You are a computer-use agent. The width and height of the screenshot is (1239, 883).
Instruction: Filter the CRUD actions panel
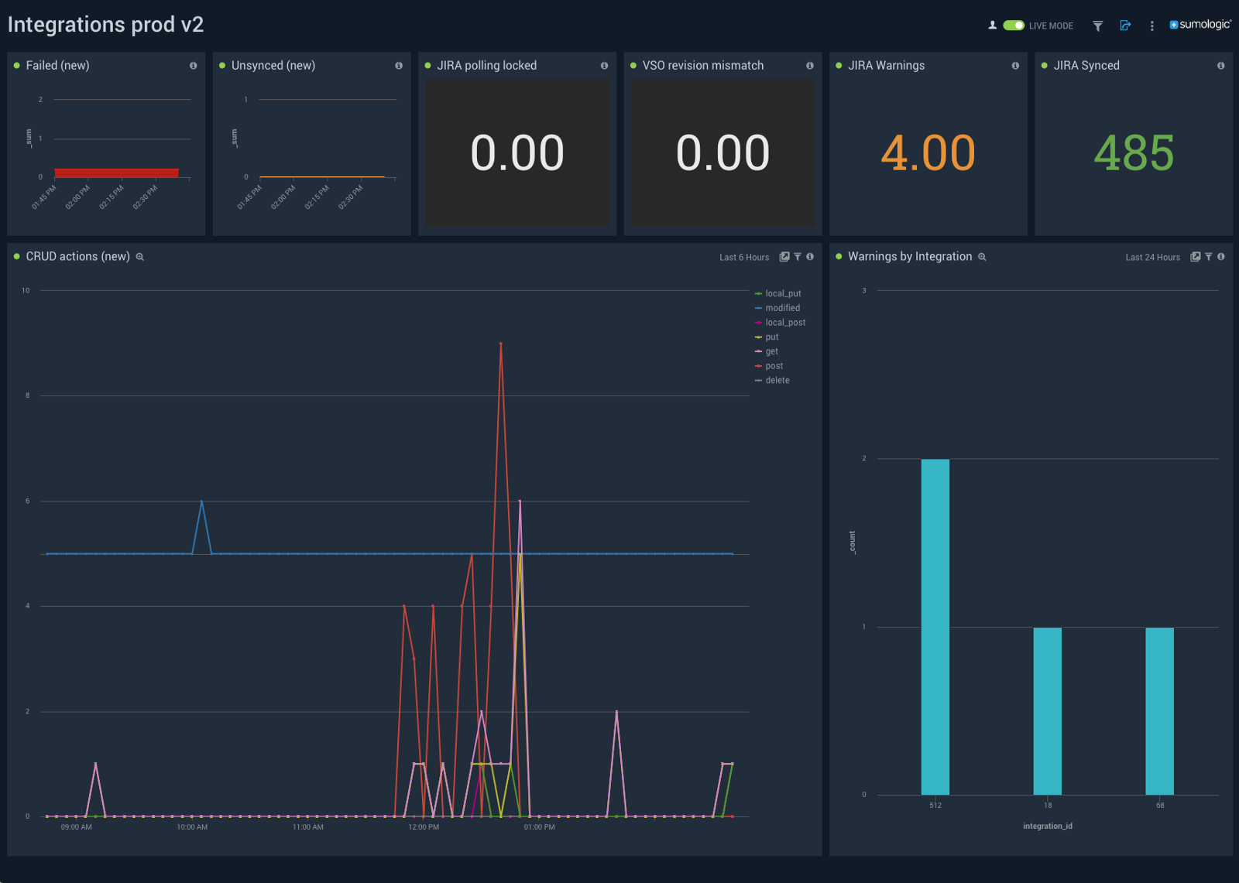point(798,257)
